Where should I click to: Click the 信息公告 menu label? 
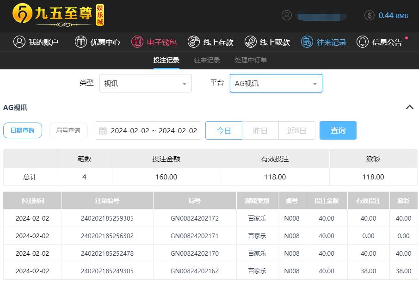[387, 42]
